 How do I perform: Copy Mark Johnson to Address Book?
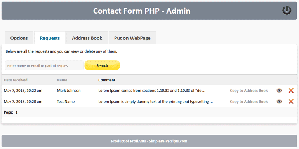tap(249, 91)
